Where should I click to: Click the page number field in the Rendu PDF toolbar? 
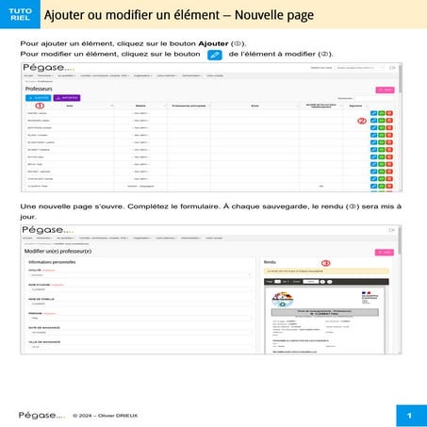[277, 282]
